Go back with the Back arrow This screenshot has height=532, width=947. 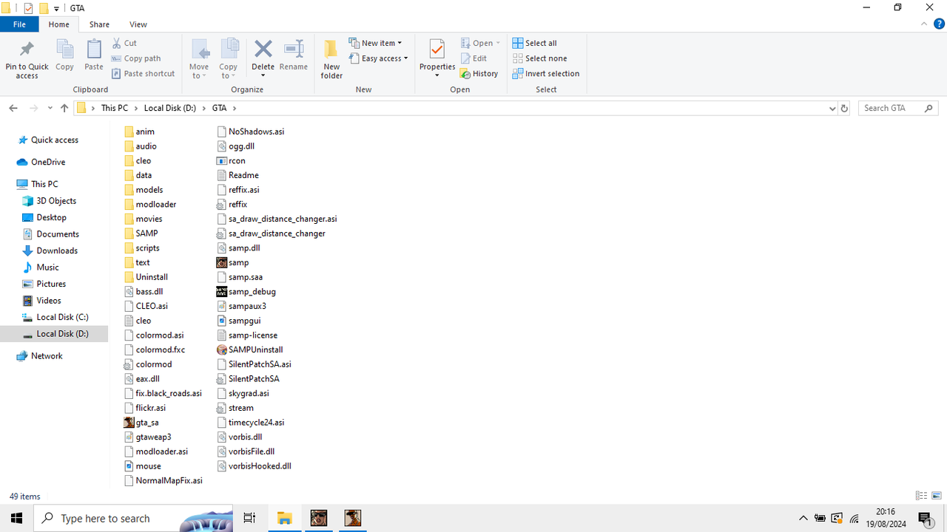coord(13,108)
